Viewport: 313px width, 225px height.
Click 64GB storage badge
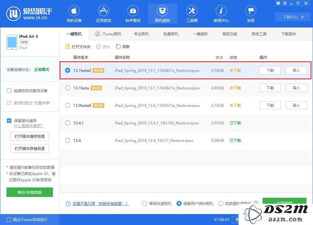click(24, 42)
